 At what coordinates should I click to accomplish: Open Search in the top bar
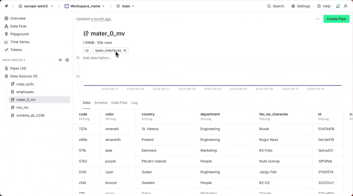click(276, 6)
